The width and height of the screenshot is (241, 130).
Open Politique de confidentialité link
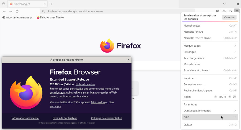coord(106,118)
